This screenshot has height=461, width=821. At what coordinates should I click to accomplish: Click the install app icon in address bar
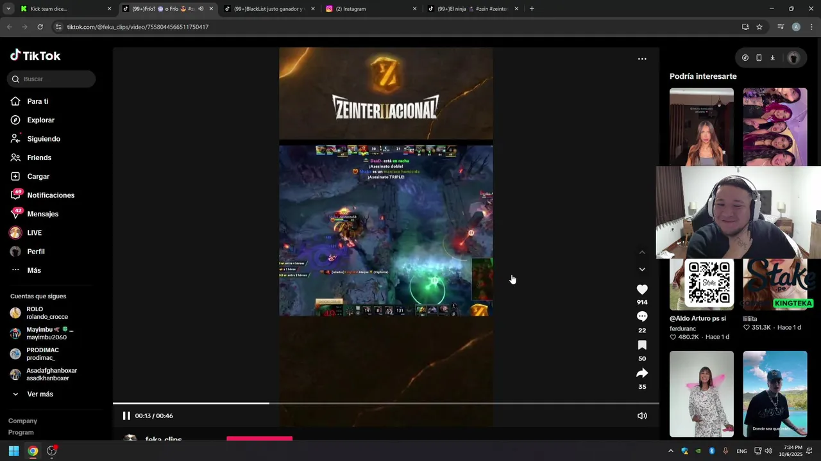click(x=745, y=27)
